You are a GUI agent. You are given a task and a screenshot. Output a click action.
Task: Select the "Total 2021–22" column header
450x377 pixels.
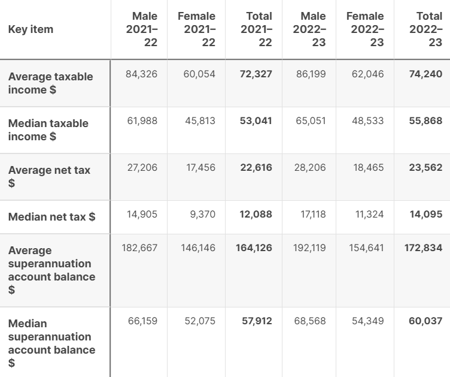(x=256, y=29)
